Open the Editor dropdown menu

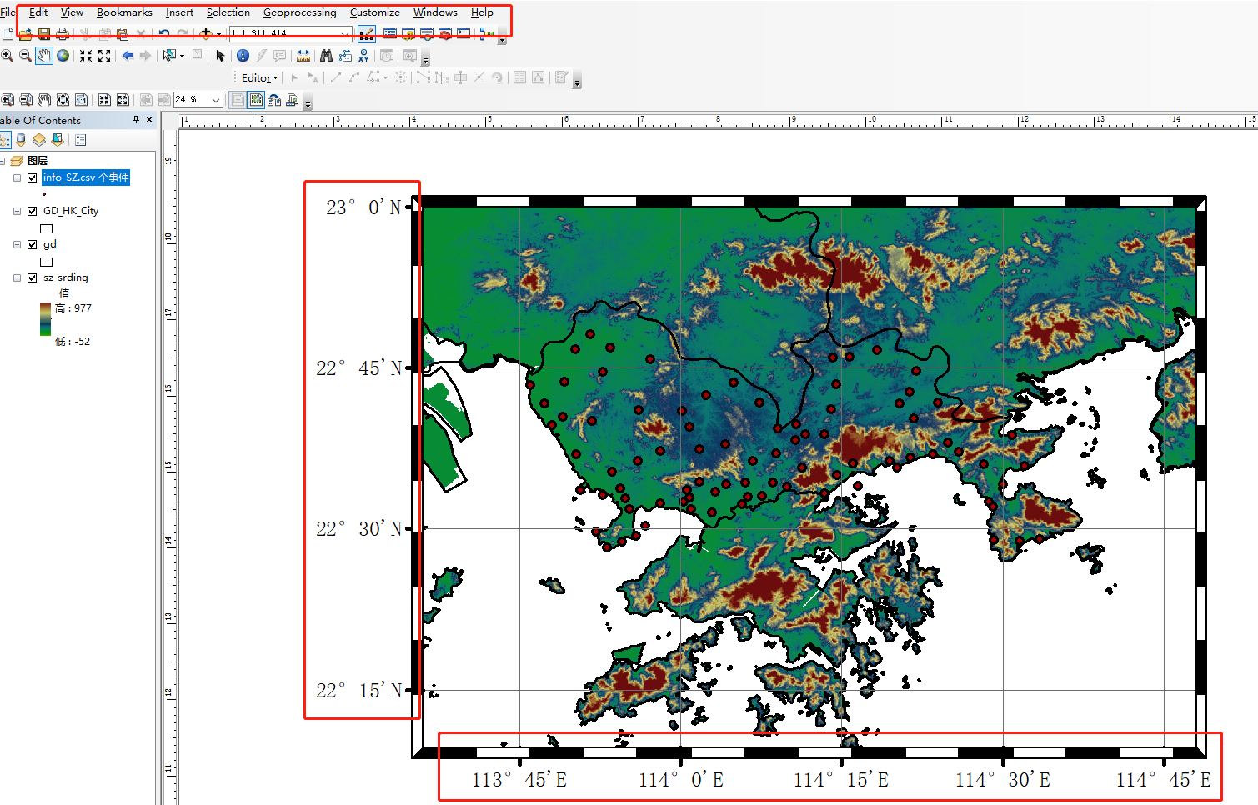(257, 77)
